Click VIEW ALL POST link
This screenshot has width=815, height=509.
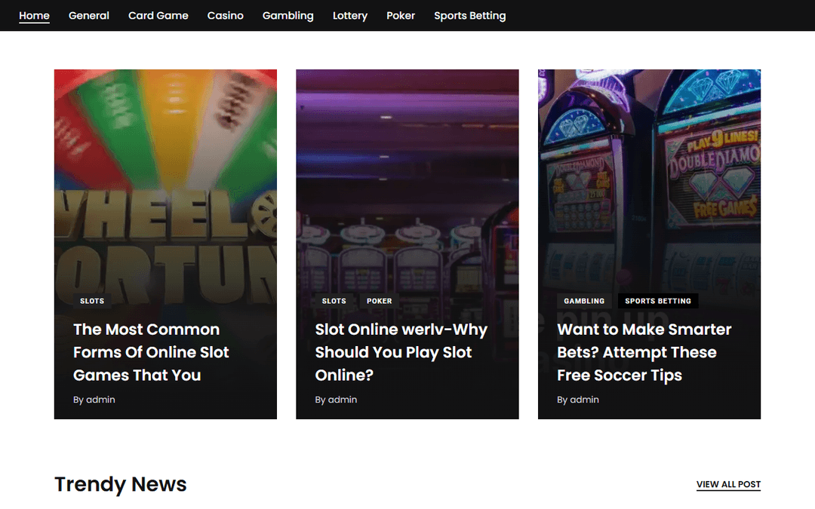[x=728, y=484]
